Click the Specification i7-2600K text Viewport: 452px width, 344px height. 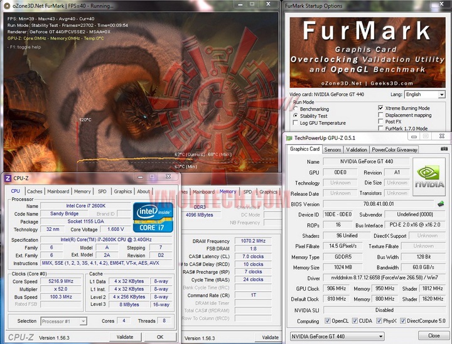tap(106, 240)
